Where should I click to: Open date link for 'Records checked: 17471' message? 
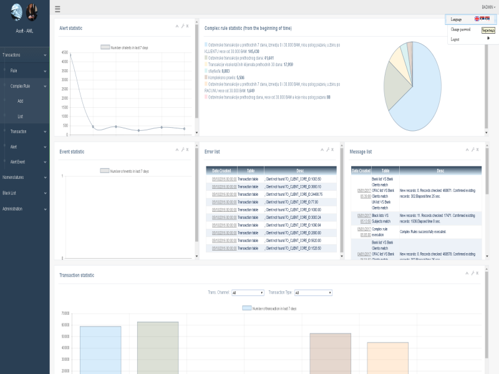click(x=364, y=219)
